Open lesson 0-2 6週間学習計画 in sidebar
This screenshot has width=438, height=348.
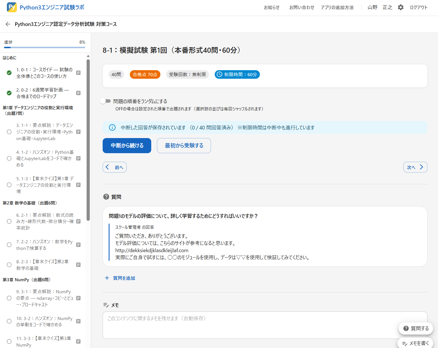coord(43,93)
